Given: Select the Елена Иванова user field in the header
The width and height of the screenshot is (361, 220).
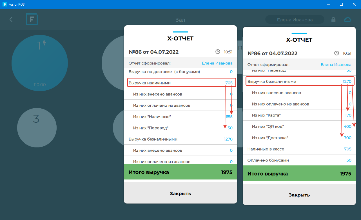Looking at the screenshot, I should tap(295, 20).
